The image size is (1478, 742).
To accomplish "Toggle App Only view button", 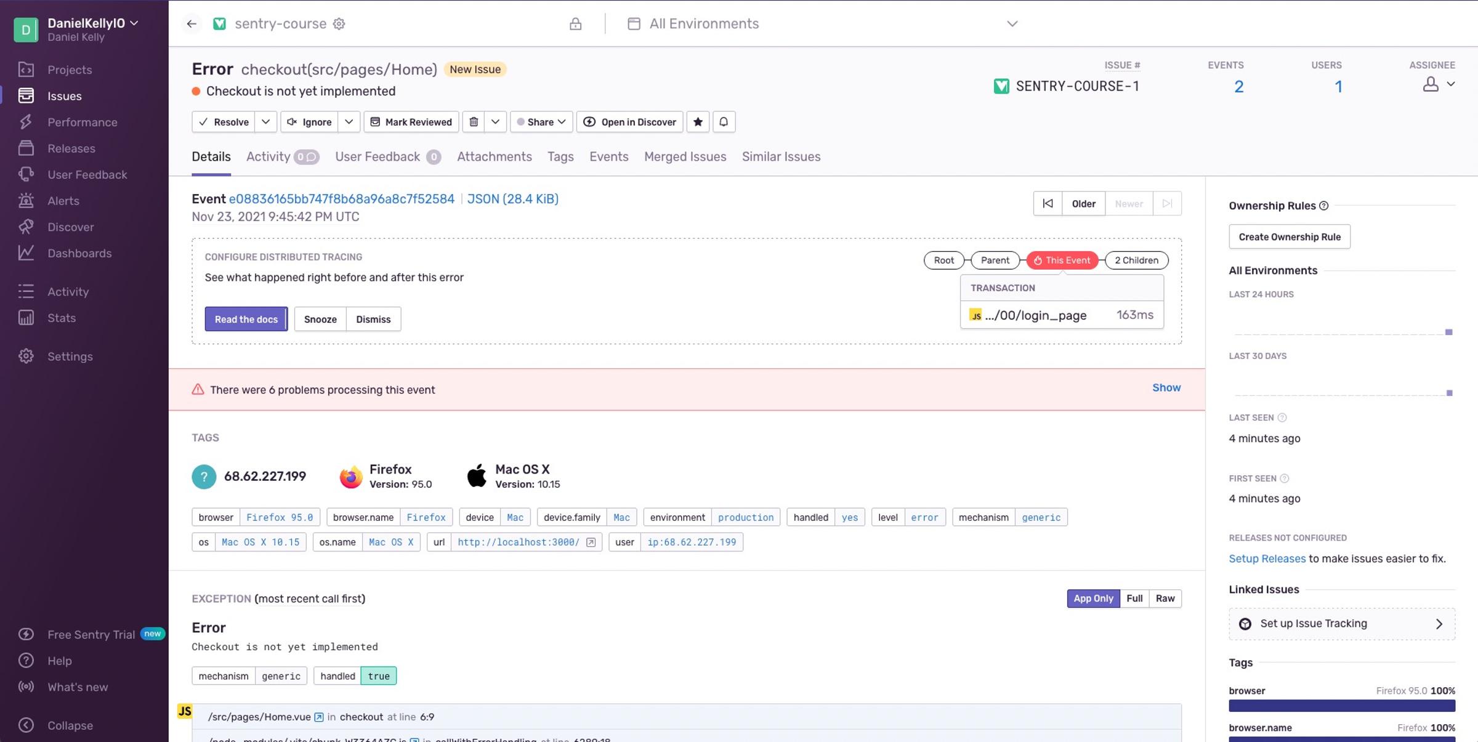I will tap(1094, 598).
